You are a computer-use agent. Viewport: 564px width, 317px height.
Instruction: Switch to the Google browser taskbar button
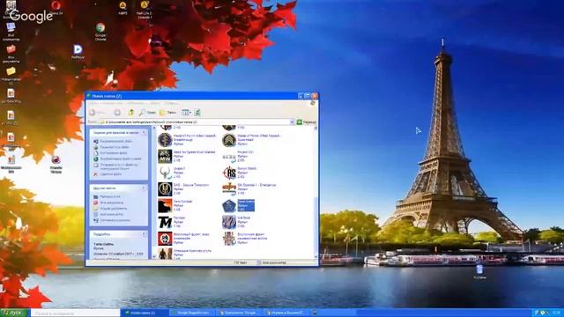click(x=192, y=313)
